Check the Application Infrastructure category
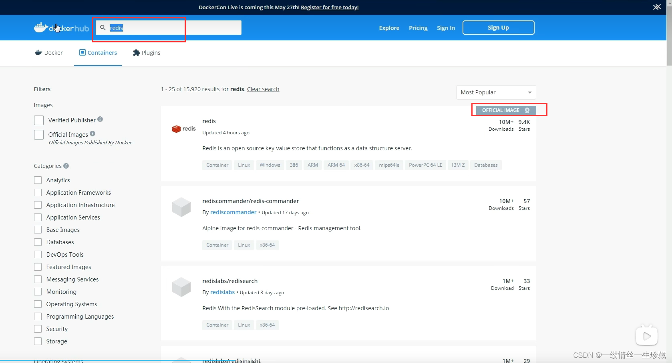 coord(38,205)
